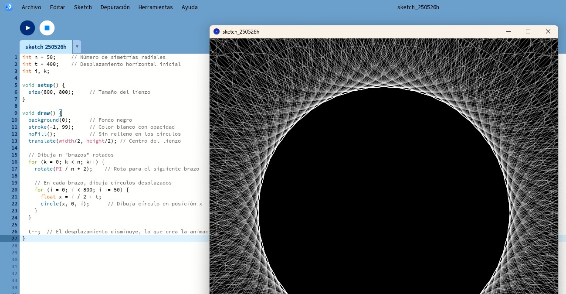Screen dimensions: 566x294
Task: Click the 'circle(x, 0, i);' line
Action: point(65,204)
